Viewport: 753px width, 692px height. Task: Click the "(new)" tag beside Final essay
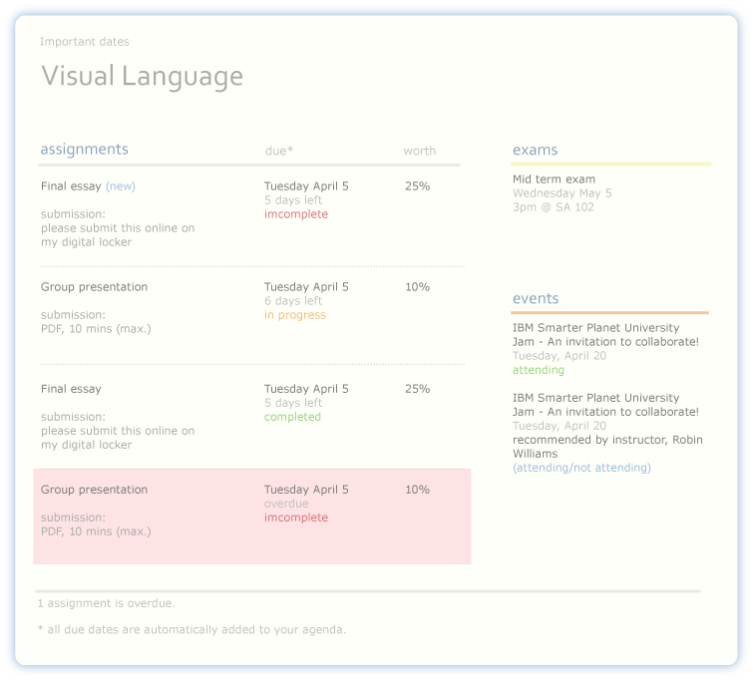[121, 186]
